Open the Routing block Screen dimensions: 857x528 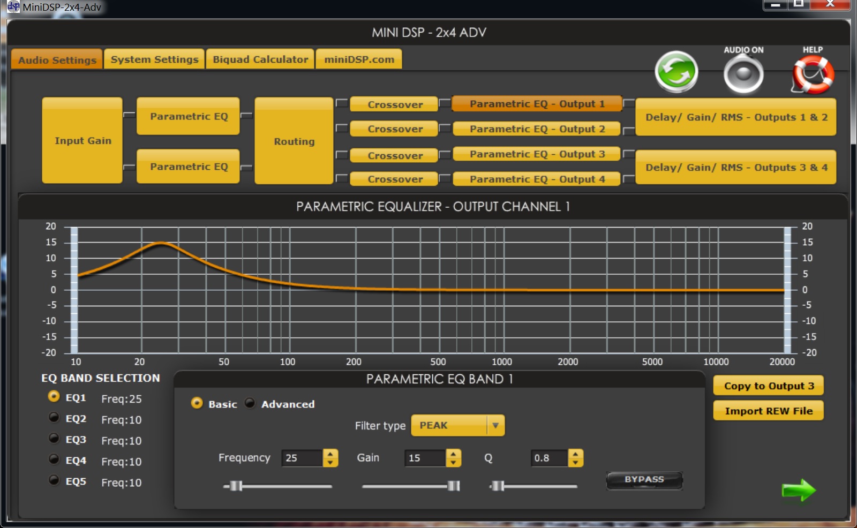(x=294, y=141)
